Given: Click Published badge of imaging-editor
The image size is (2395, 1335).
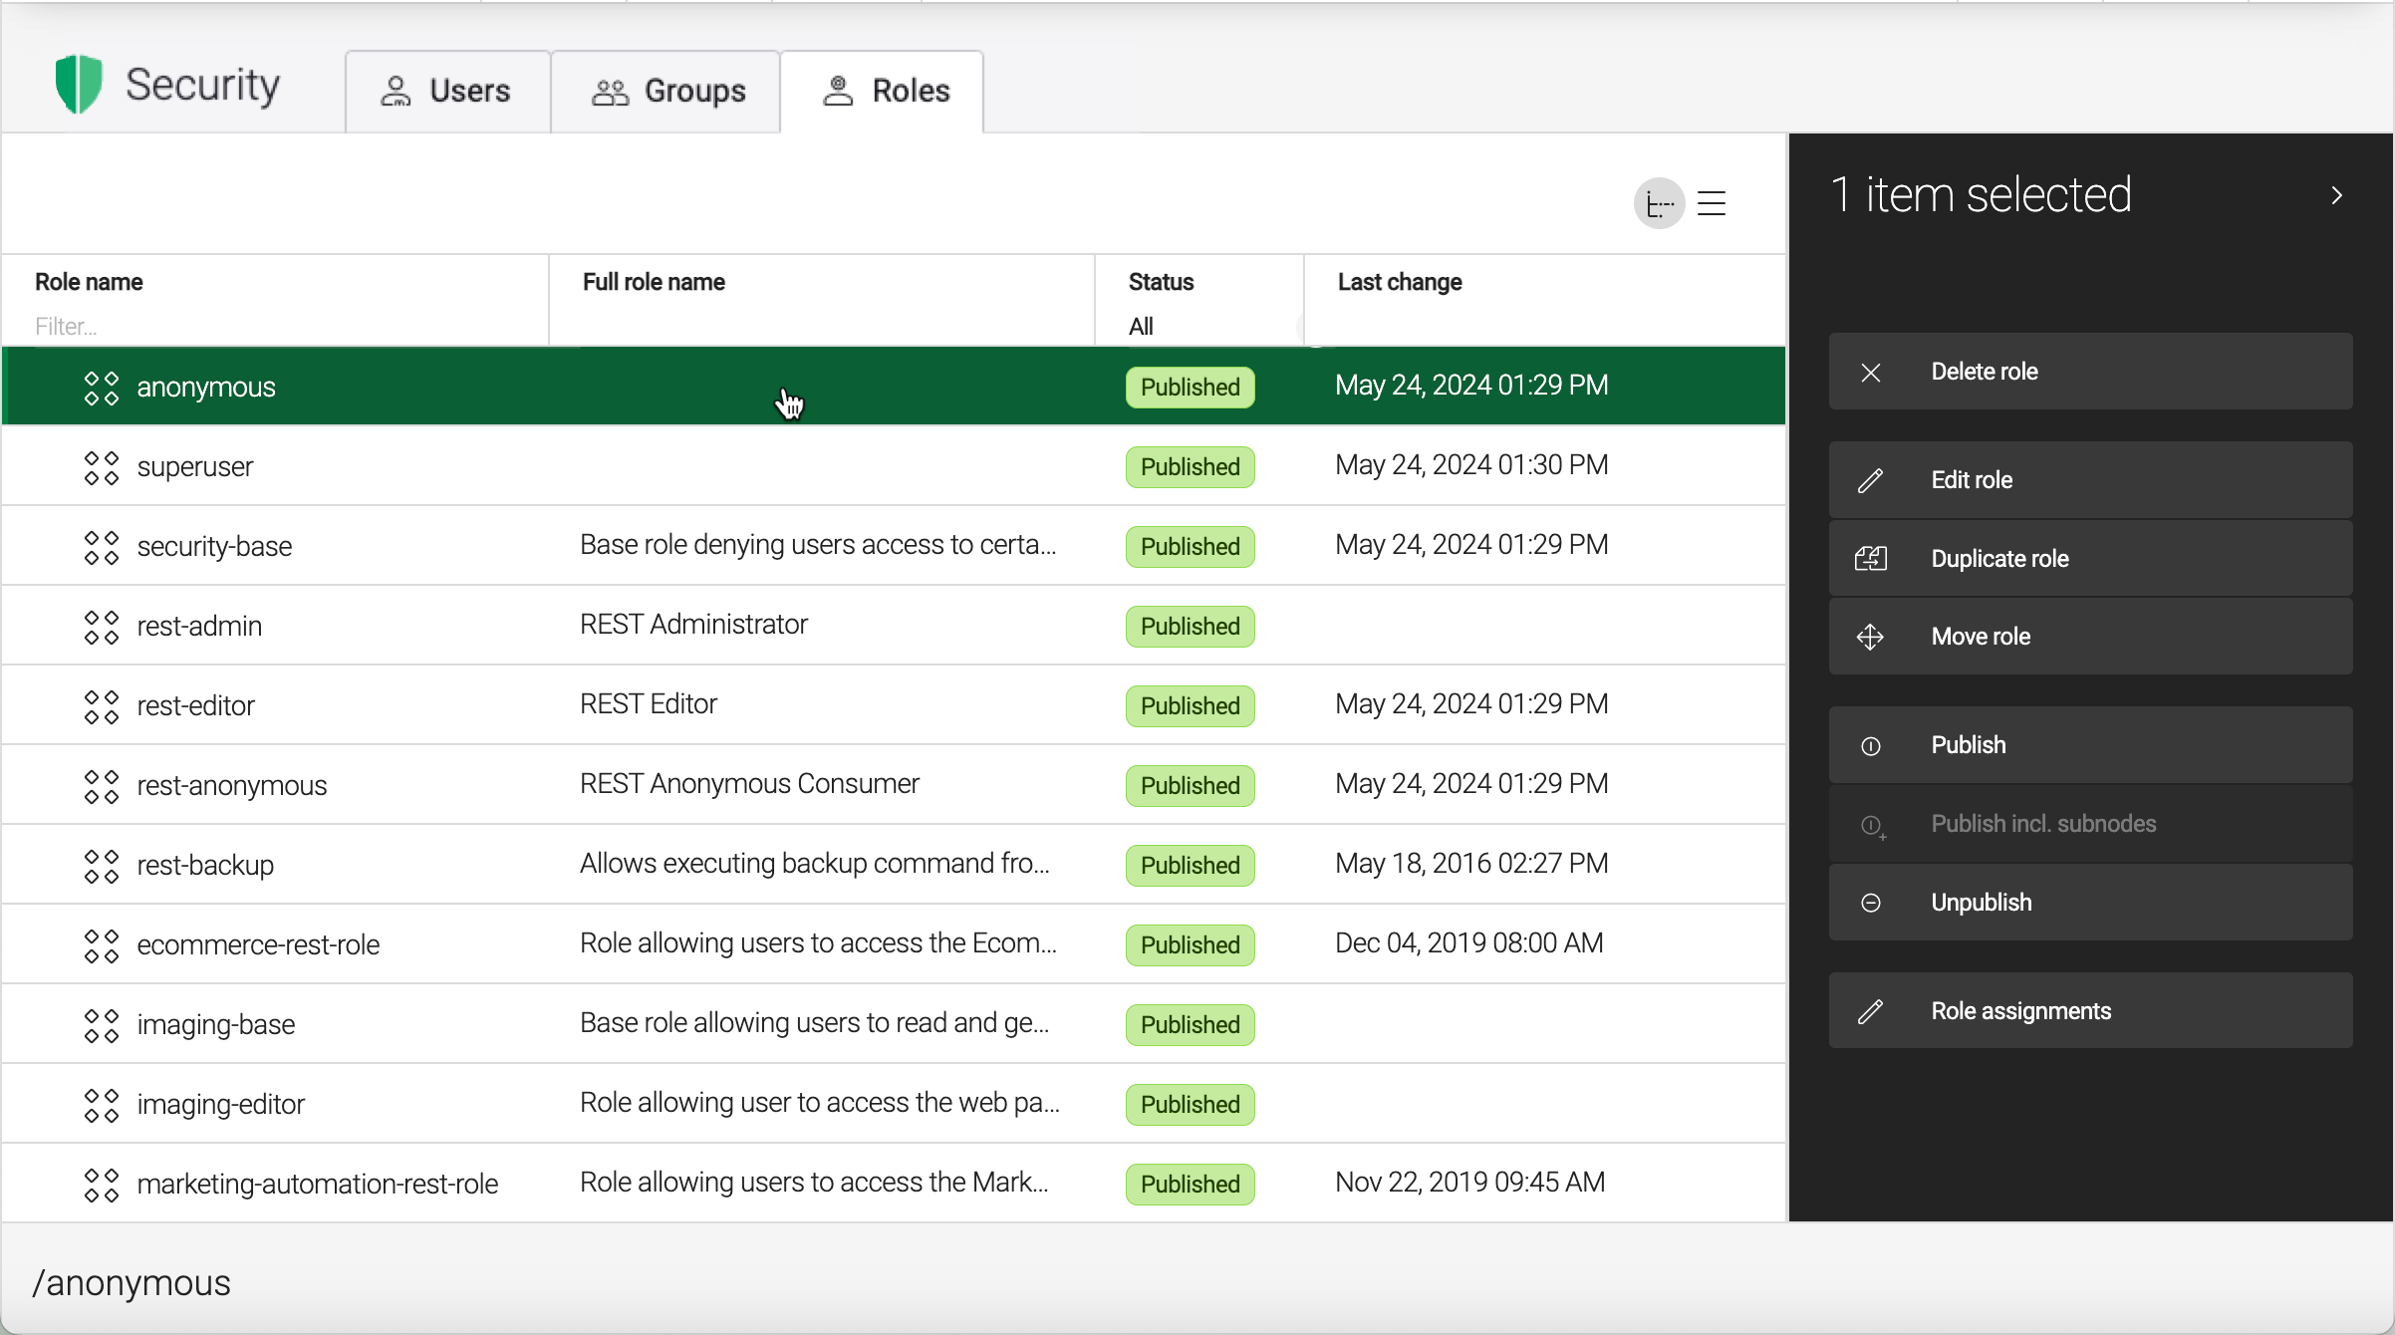Looking at the screenshot, I should [x=1190, y=1105].
